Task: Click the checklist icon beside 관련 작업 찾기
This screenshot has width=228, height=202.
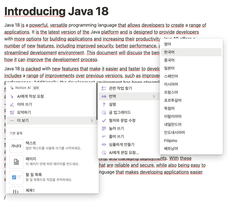Action: pos(104,88)
